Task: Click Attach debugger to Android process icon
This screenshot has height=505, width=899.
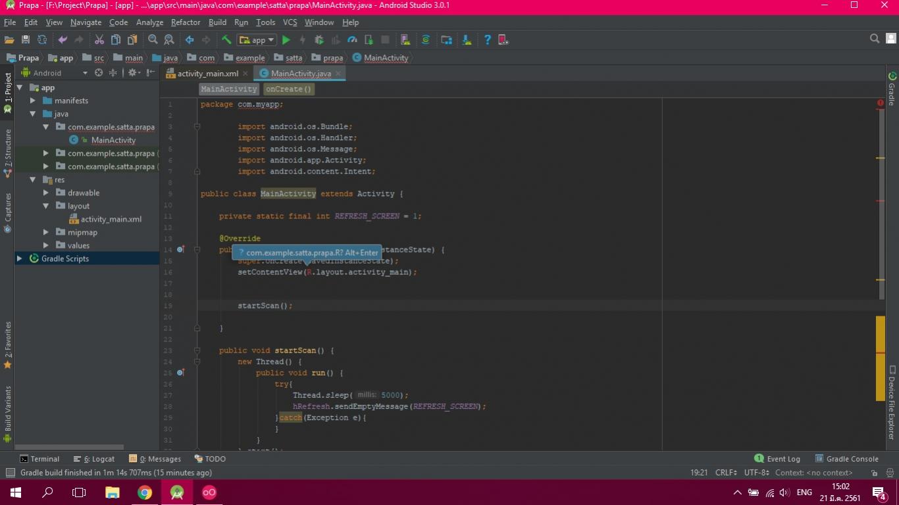Action: [369, 40]
